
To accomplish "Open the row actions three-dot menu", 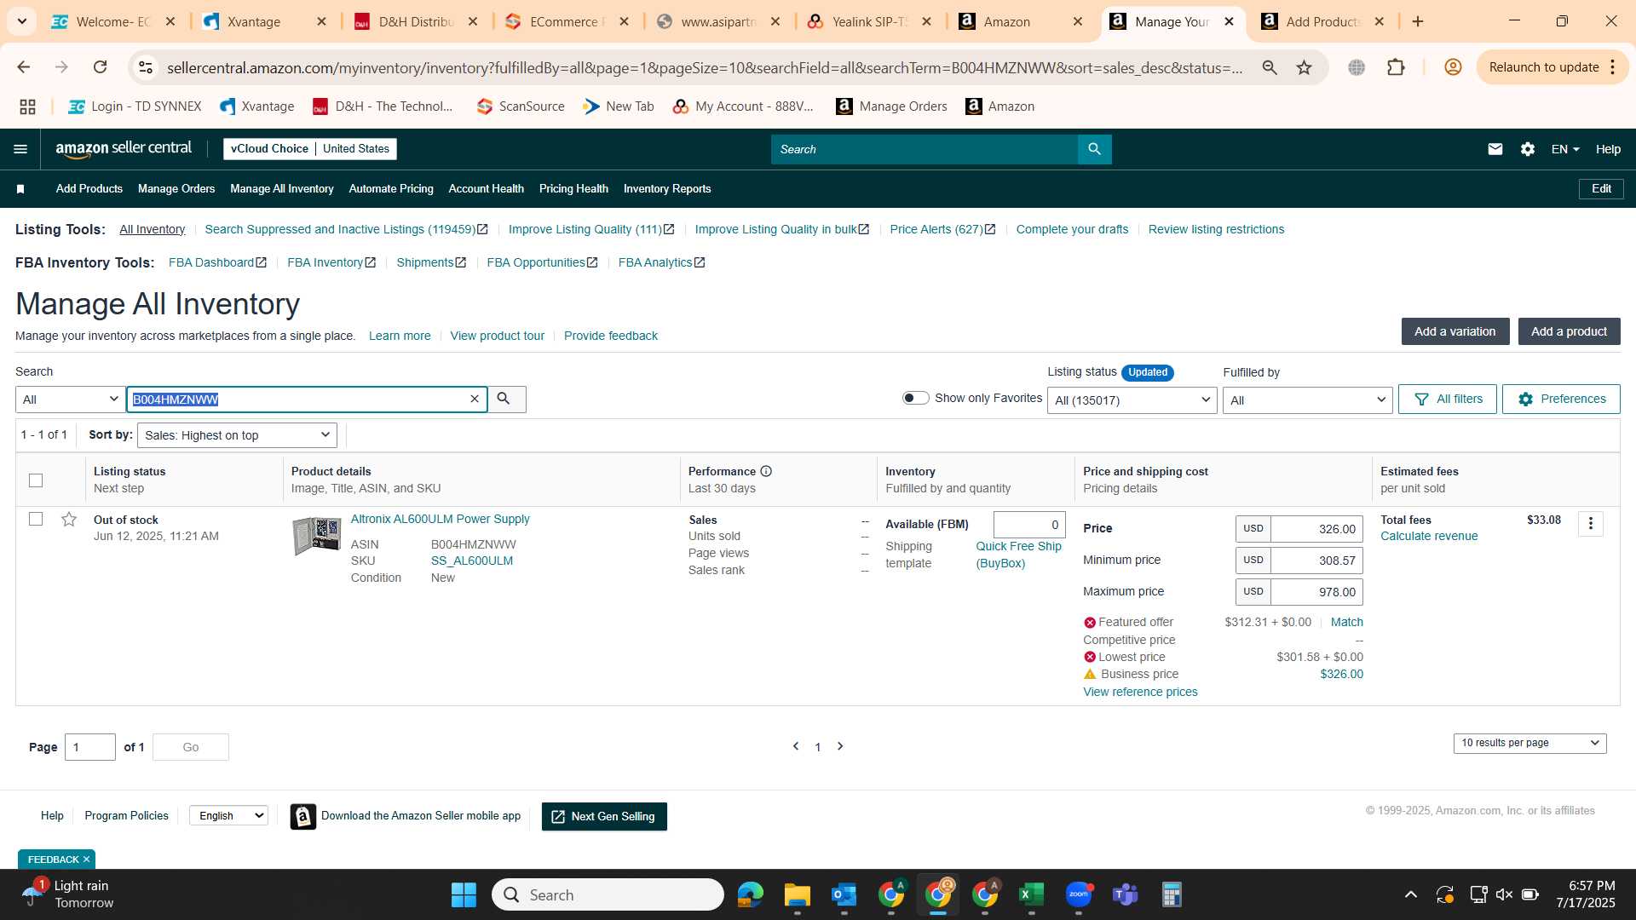I will coord(1590,524).
